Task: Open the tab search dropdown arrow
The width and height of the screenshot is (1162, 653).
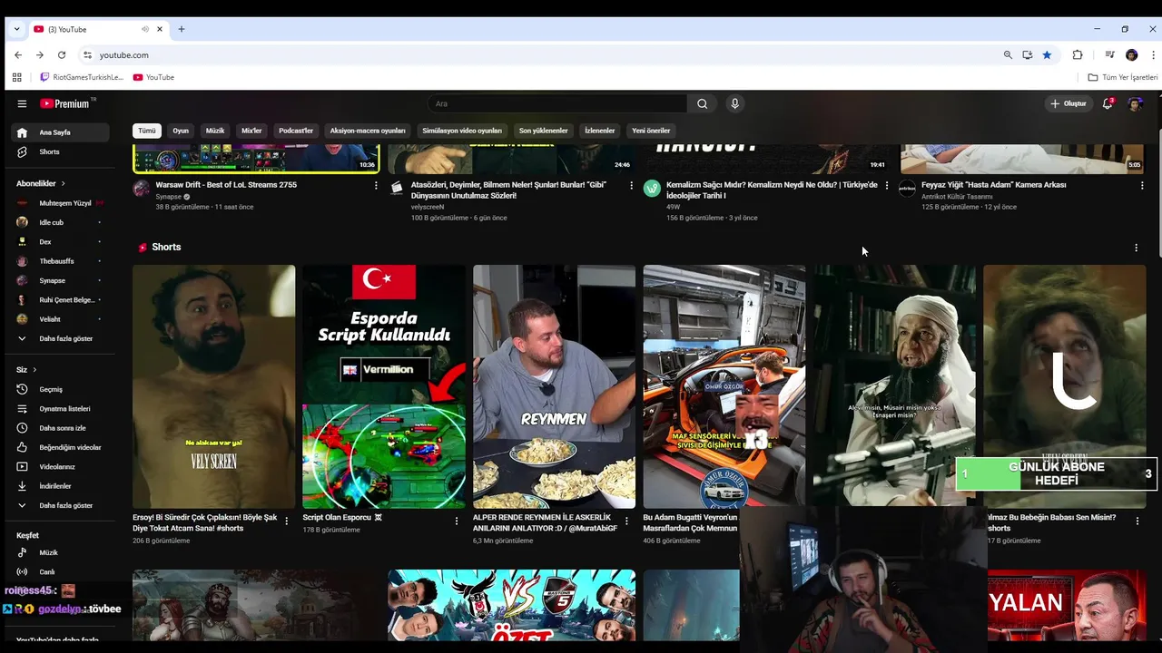Action: pos(16,29)
